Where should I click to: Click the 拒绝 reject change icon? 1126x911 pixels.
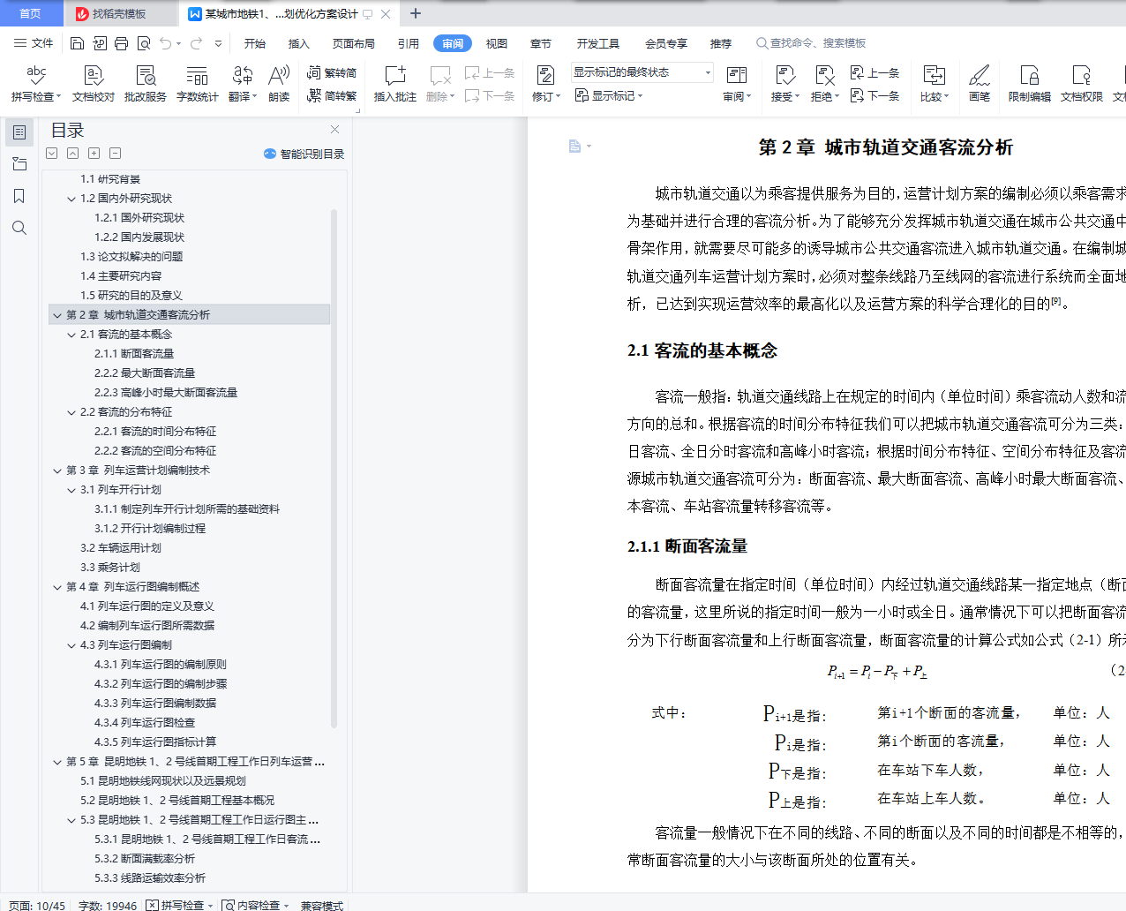pos(824,75)
